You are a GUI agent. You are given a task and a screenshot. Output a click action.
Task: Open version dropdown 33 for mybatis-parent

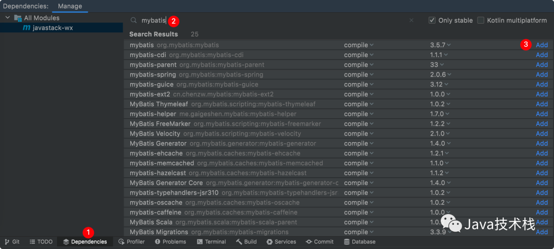[x=437, y=65]
